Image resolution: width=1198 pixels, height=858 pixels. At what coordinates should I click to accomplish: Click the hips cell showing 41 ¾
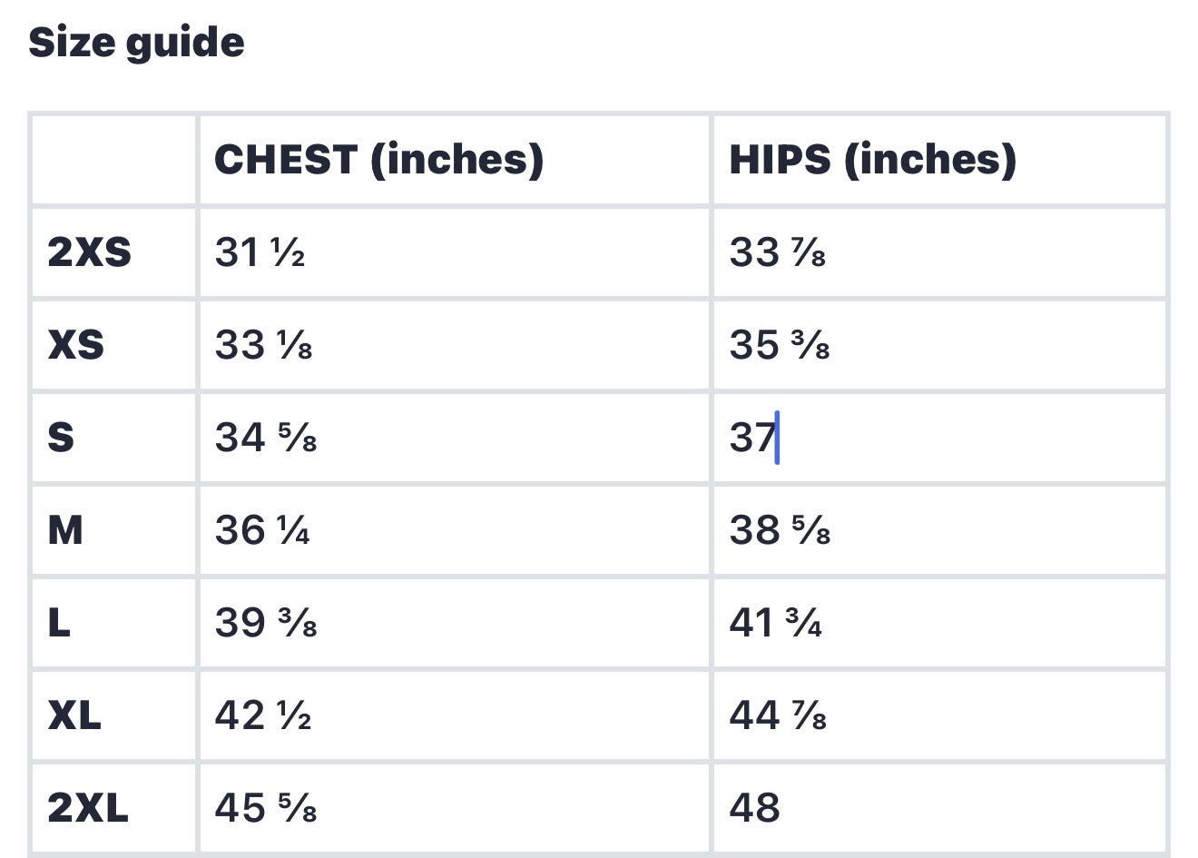pos(938,623)
